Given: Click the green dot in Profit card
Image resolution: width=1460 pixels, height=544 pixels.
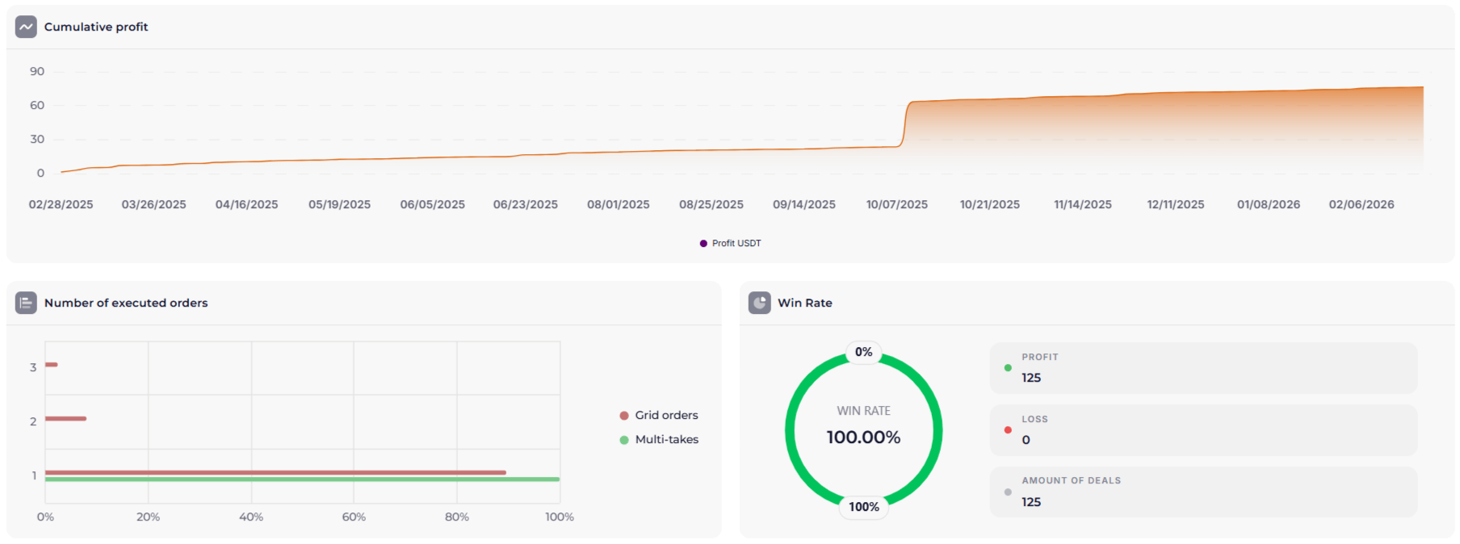Looking at the screenshot, I should tap(1007, 368).
